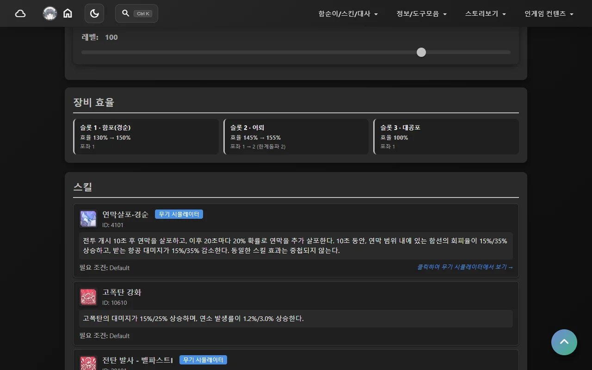Click the 스킬 section heading
The height and width of the screenshot is (370, 592).
83,187
